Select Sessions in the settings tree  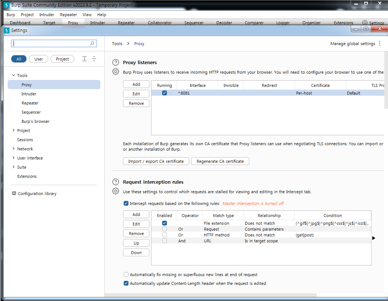click(25, 140)
